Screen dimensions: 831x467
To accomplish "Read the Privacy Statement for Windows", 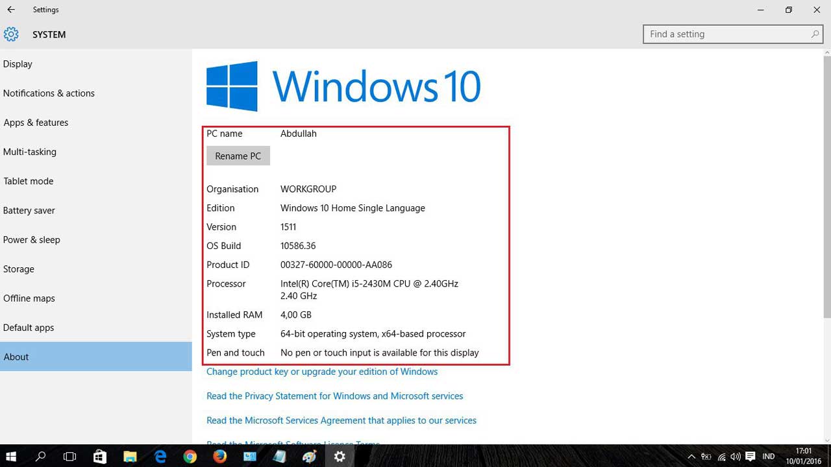I will click(x=334, y=396).
